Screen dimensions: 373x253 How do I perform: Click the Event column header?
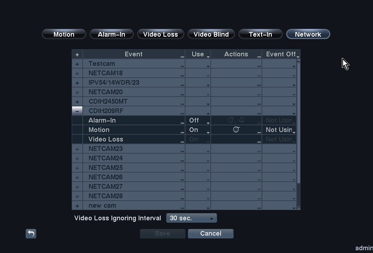pyautogui.click(x=134, y=54)
